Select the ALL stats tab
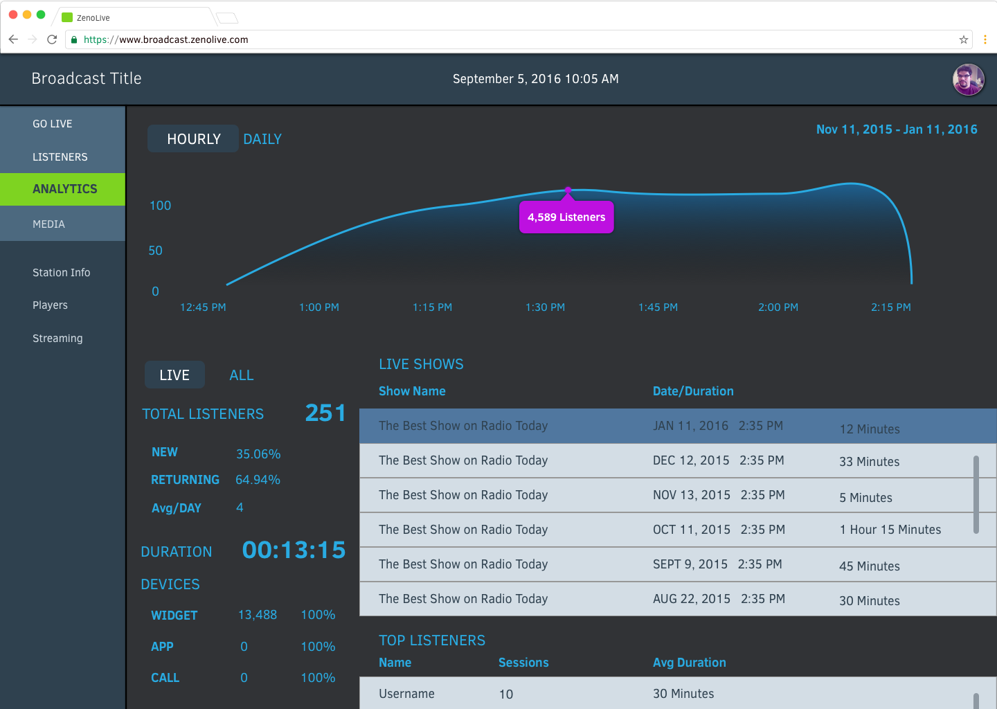Screen dimensions: 997x709 (242, 375)
